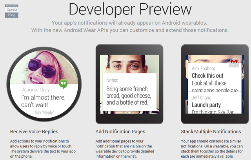Open the 'Check this out' notification
251x160 pixels.
tap(207, 76)
